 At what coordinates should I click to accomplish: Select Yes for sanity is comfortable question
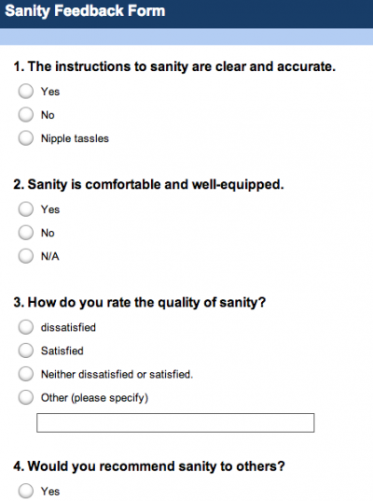(26, 209)
